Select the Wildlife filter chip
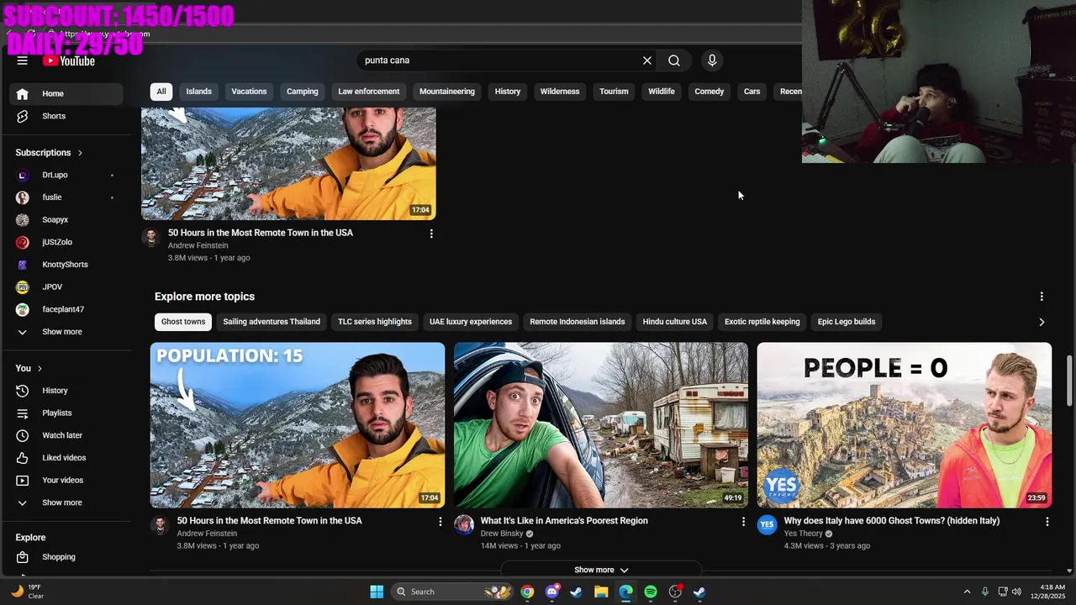1076x605 pixels. click(x=662, y=92)
